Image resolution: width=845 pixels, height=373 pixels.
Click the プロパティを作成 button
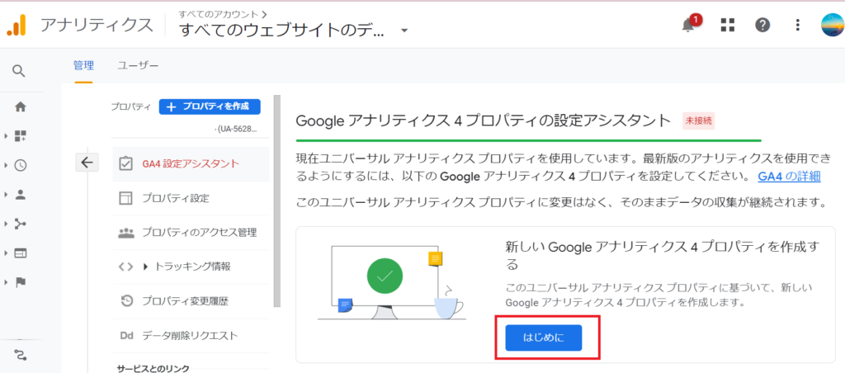click(210, 106)
